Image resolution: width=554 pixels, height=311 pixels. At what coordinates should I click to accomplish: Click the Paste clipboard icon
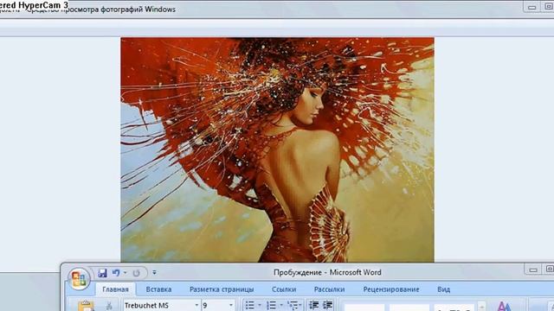(86, 306)
